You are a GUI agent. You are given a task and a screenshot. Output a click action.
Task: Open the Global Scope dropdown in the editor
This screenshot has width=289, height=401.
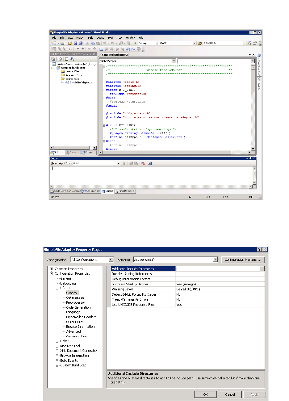(x=174, y=61)
